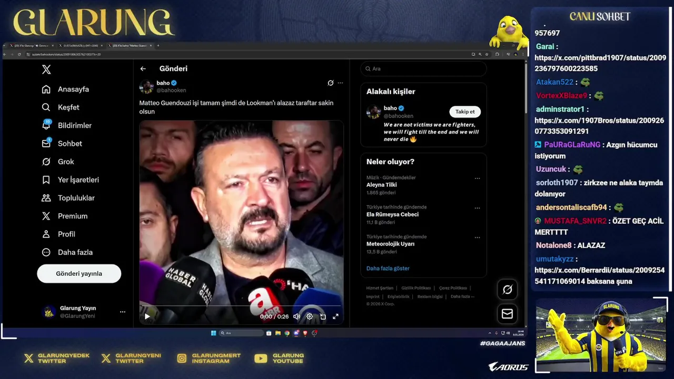Open floating messages envelope button
Viewport: 674px width, 379px height.
point(508,314)
